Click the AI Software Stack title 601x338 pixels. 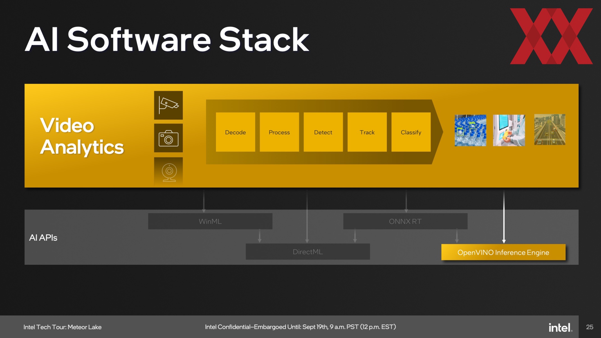167,39
